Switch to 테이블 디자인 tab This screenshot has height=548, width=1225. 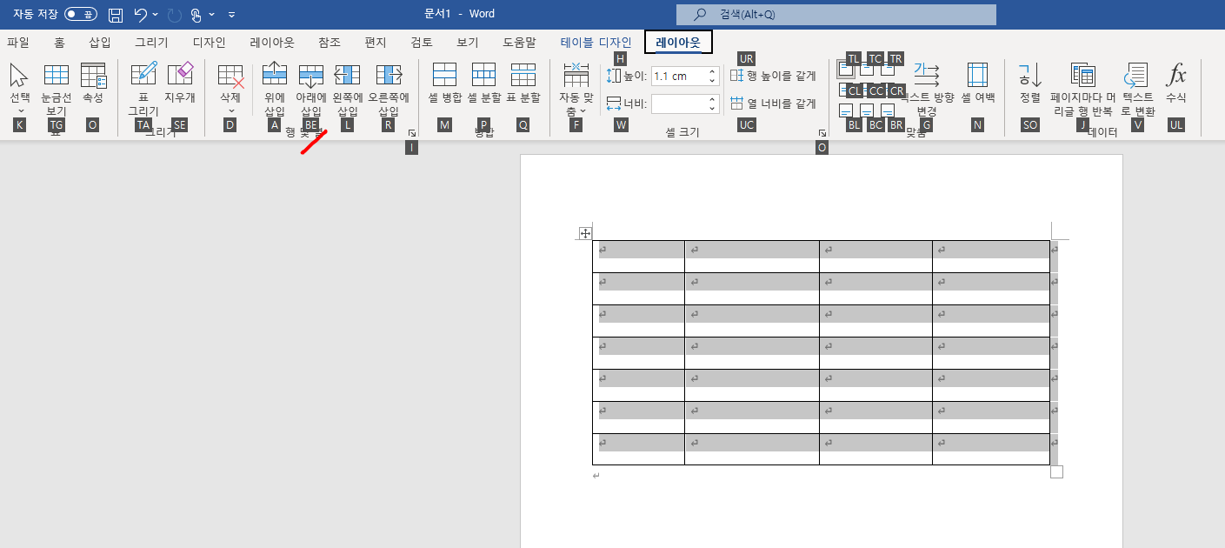point(596,42)
